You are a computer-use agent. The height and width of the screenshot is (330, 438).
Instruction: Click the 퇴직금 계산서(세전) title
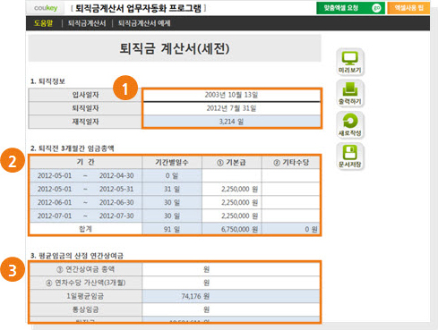(175, 48)
